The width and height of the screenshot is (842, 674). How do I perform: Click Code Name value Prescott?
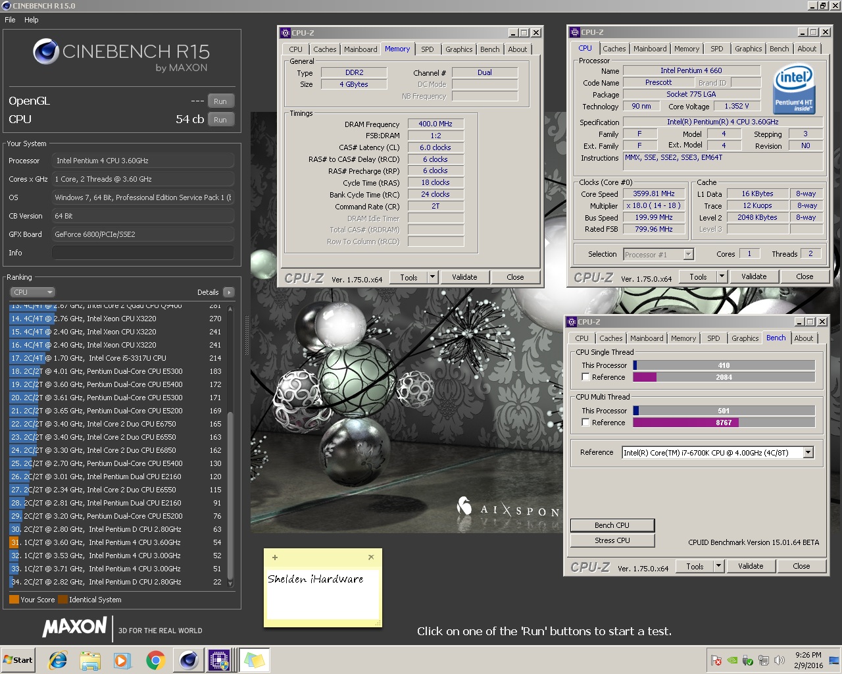pyautogui.click(x=658, y=82)
